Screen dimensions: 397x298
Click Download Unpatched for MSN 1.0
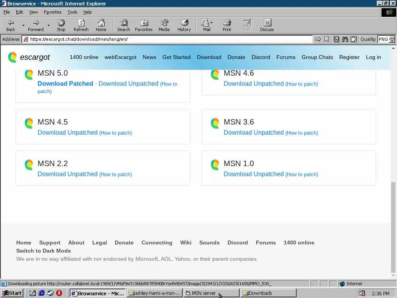pyautogui.click(x=254, y=174)
